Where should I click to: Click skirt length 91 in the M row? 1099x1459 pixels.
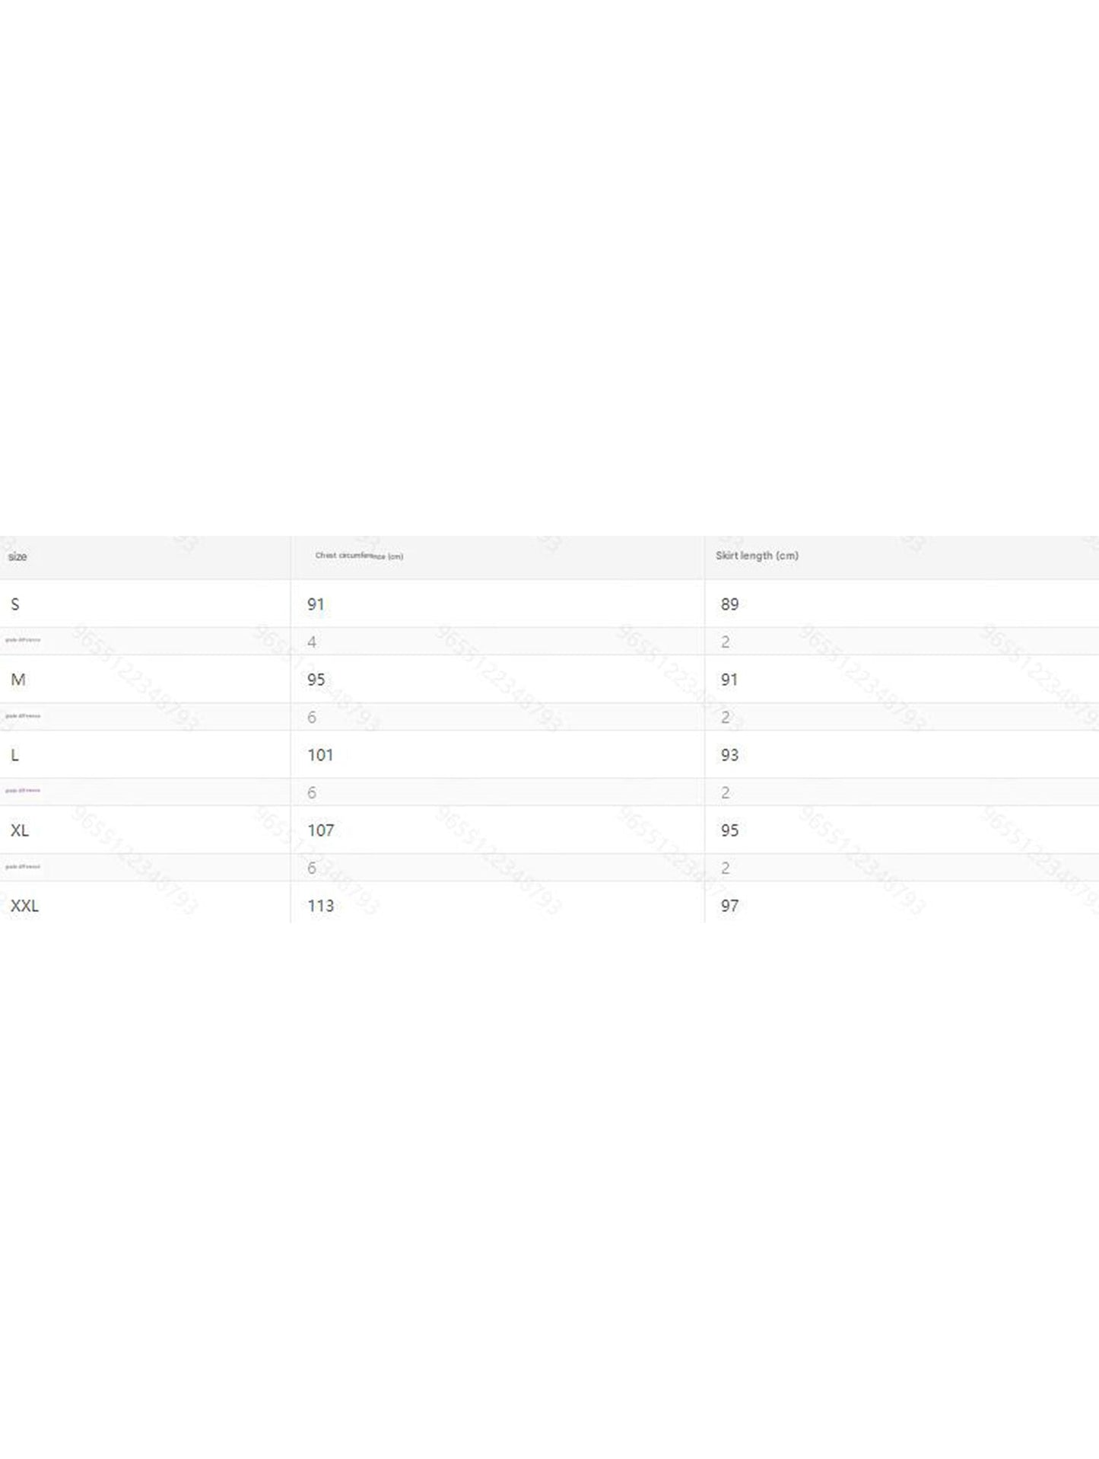coord(729,680)
